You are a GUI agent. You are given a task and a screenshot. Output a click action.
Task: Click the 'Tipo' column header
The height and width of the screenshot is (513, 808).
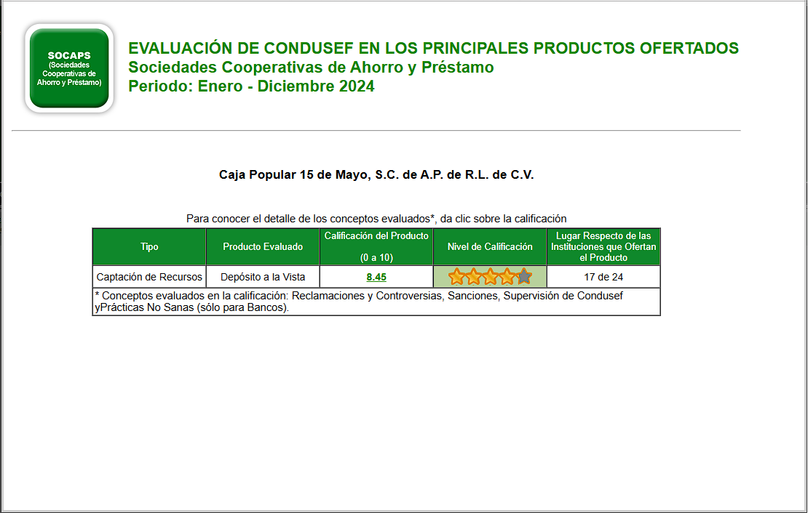149,246
